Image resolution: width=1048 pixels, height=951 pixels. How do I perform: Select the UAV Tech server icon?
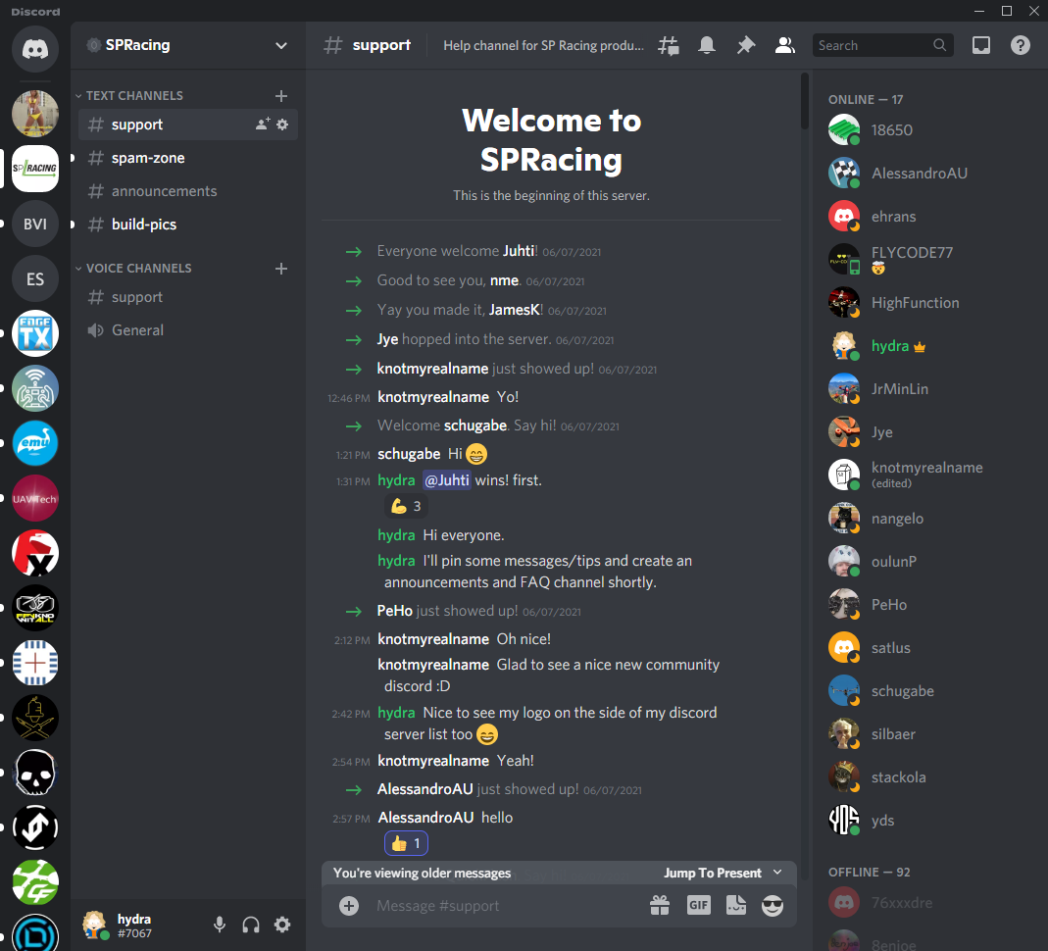coord(34,499)
